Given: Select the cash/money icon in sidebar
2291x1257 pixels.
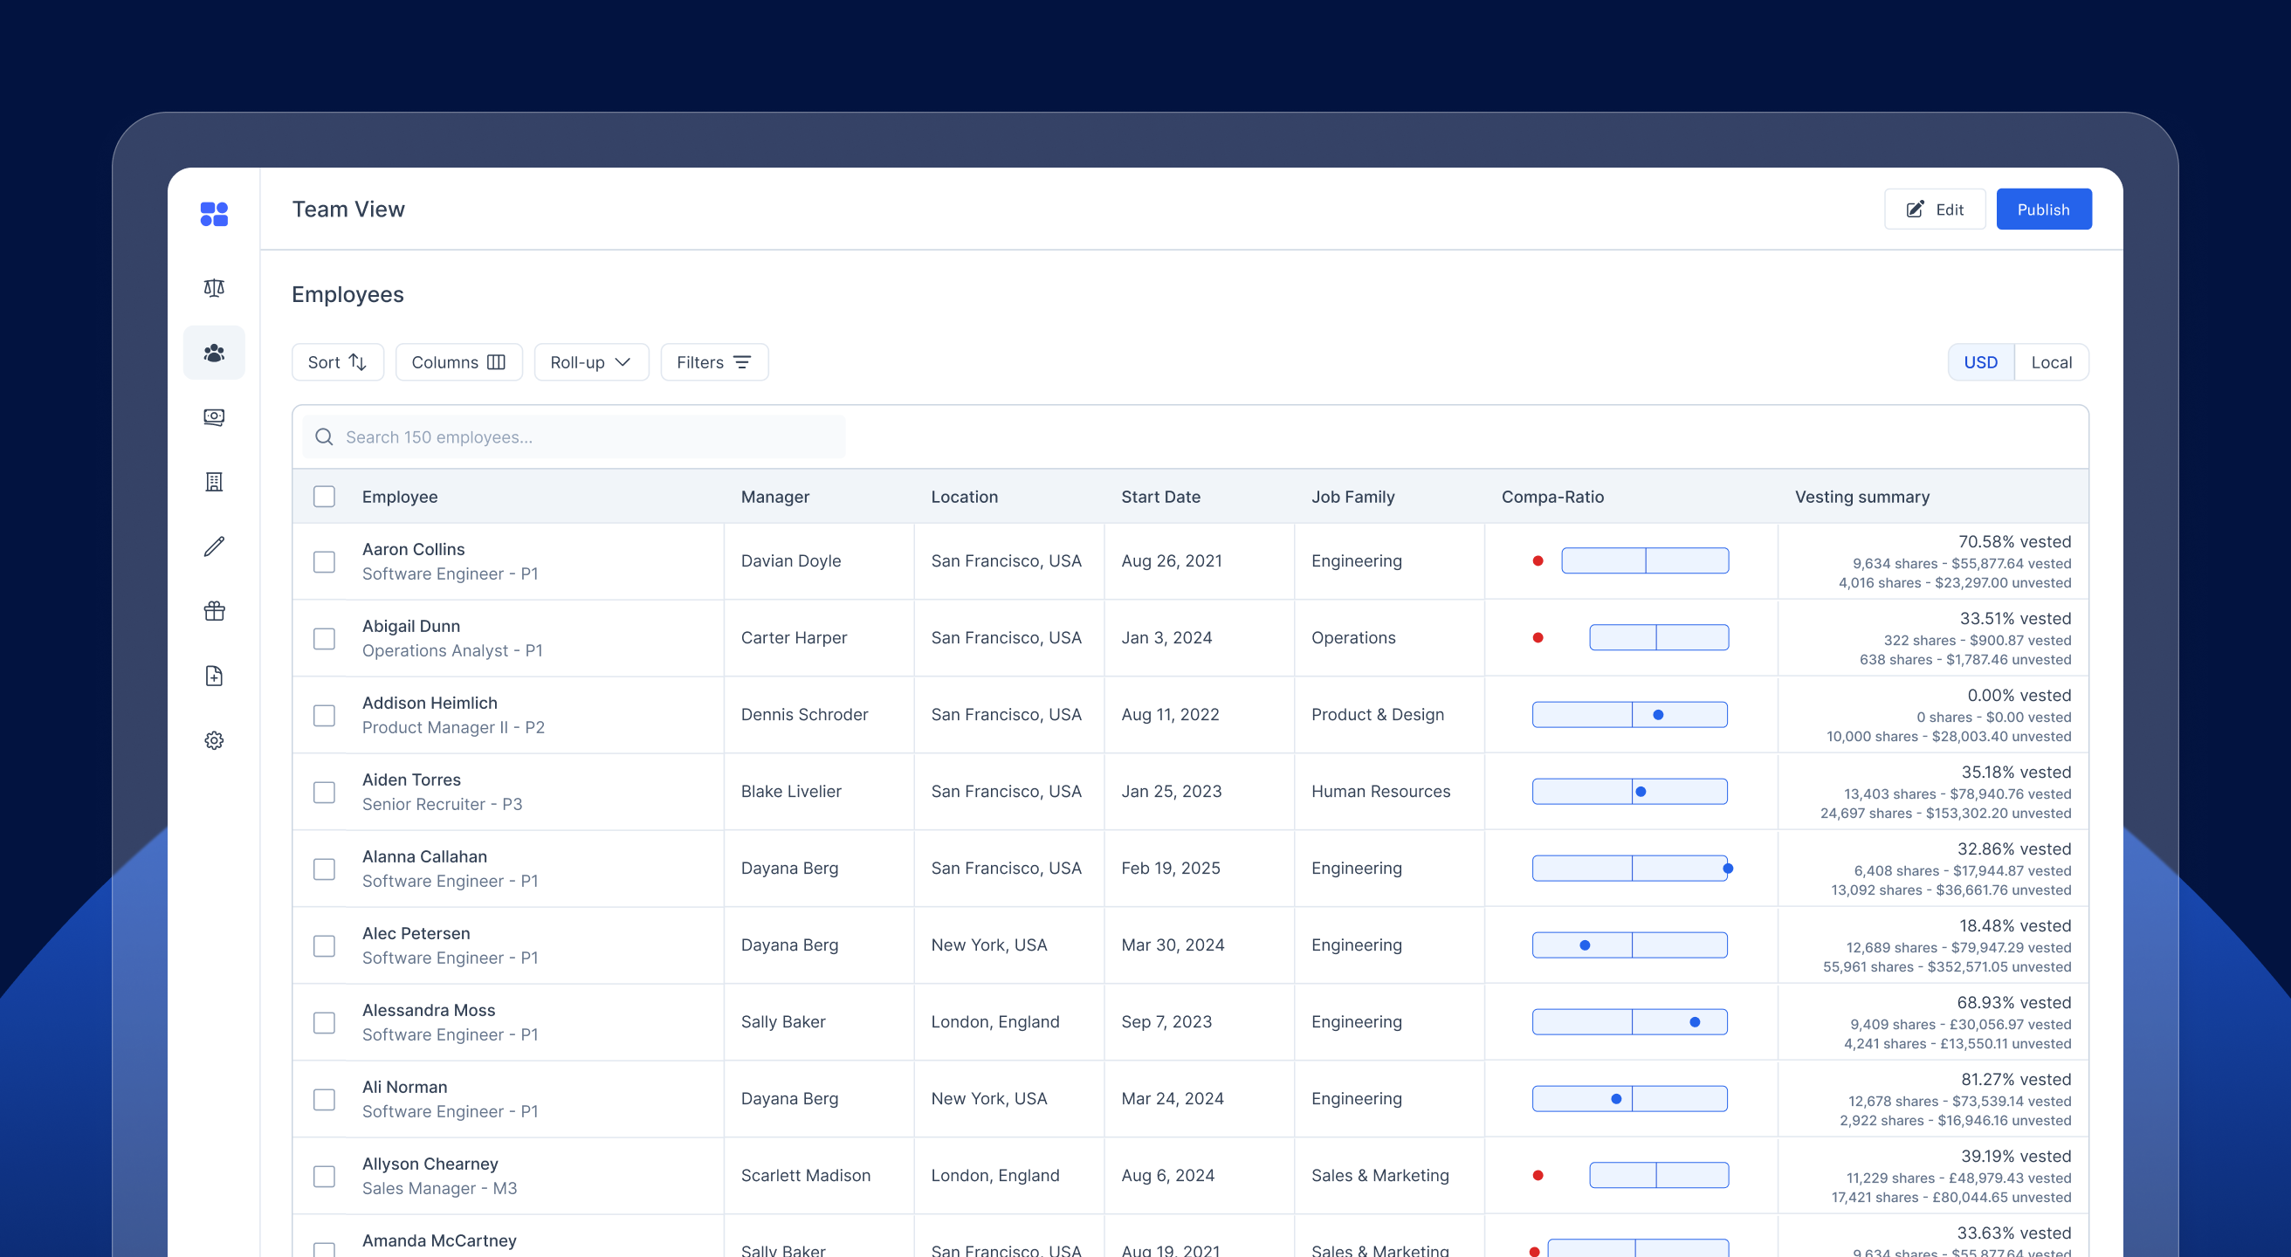Looking at the screenshot, I should click(x=213, y=417).
